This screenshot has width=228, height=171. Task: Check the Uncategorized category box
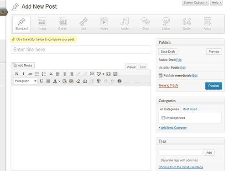(163, 118)
